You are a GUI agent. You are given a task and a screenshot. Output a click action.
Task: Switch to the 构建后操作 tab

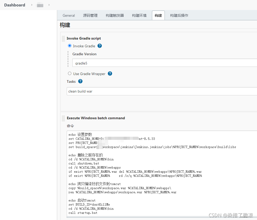[179, 15]
